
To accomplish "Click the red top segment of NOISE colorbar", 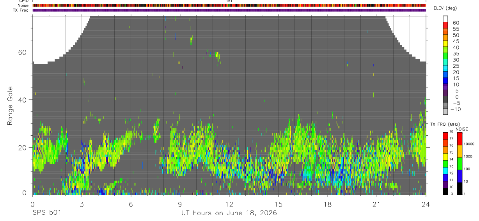I will pyautogui.click(x=459, y=139).
